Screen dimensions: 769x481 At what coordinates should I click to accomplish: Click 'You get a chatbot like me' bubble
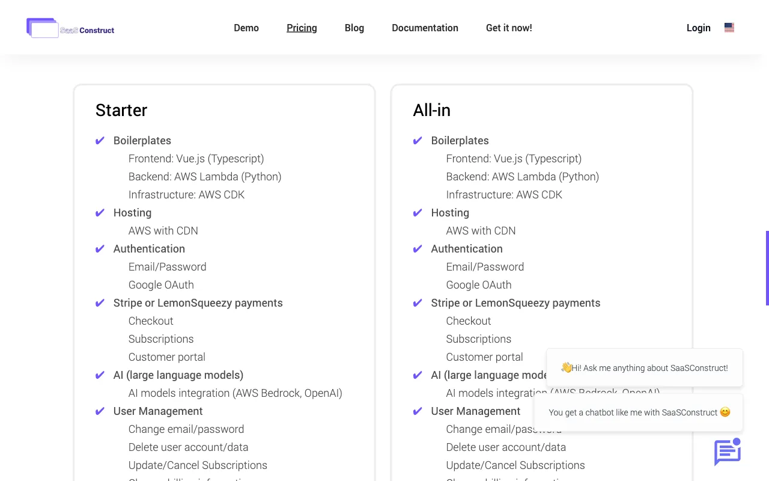pos(639,412)
